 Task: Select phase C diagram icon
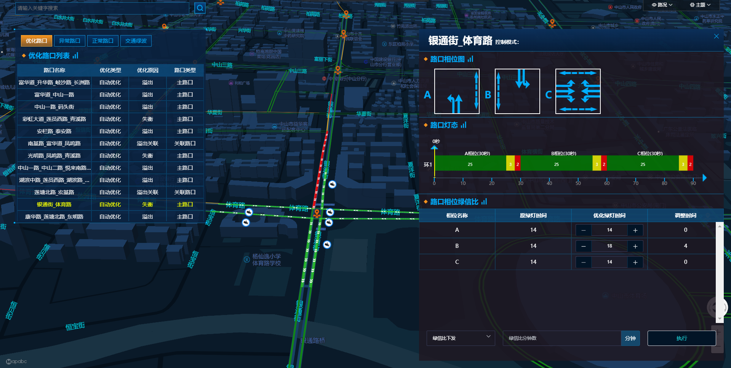click(577, 92)
